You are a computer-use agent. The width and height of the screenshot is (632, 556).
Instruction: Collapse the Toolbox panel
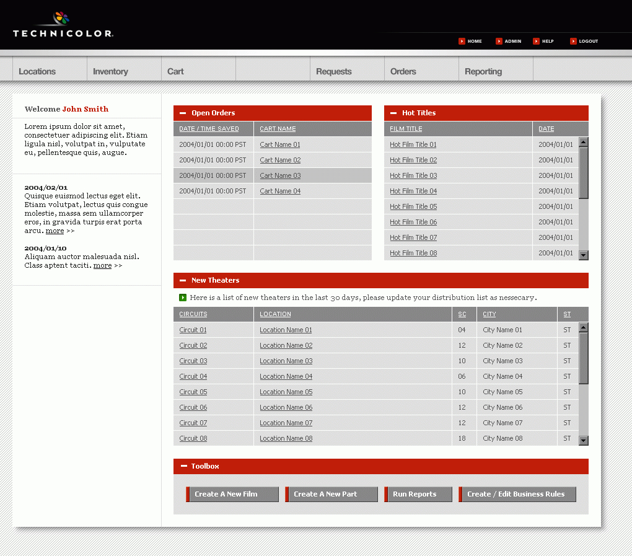pyautogui.click(x=184, y=466)
